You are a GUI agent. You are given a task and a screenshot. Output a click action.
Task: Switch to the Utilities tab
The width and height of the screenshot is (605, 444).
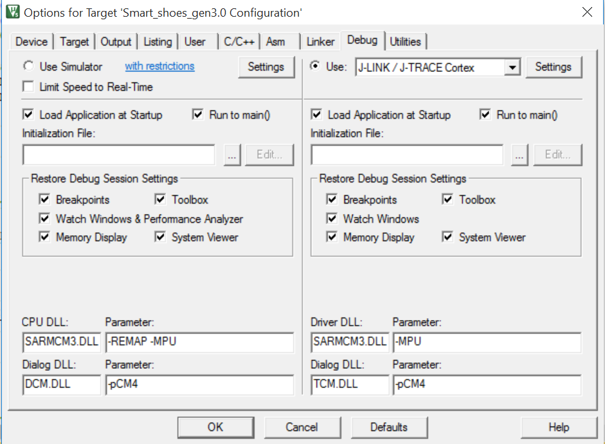[x=405, y=42]
